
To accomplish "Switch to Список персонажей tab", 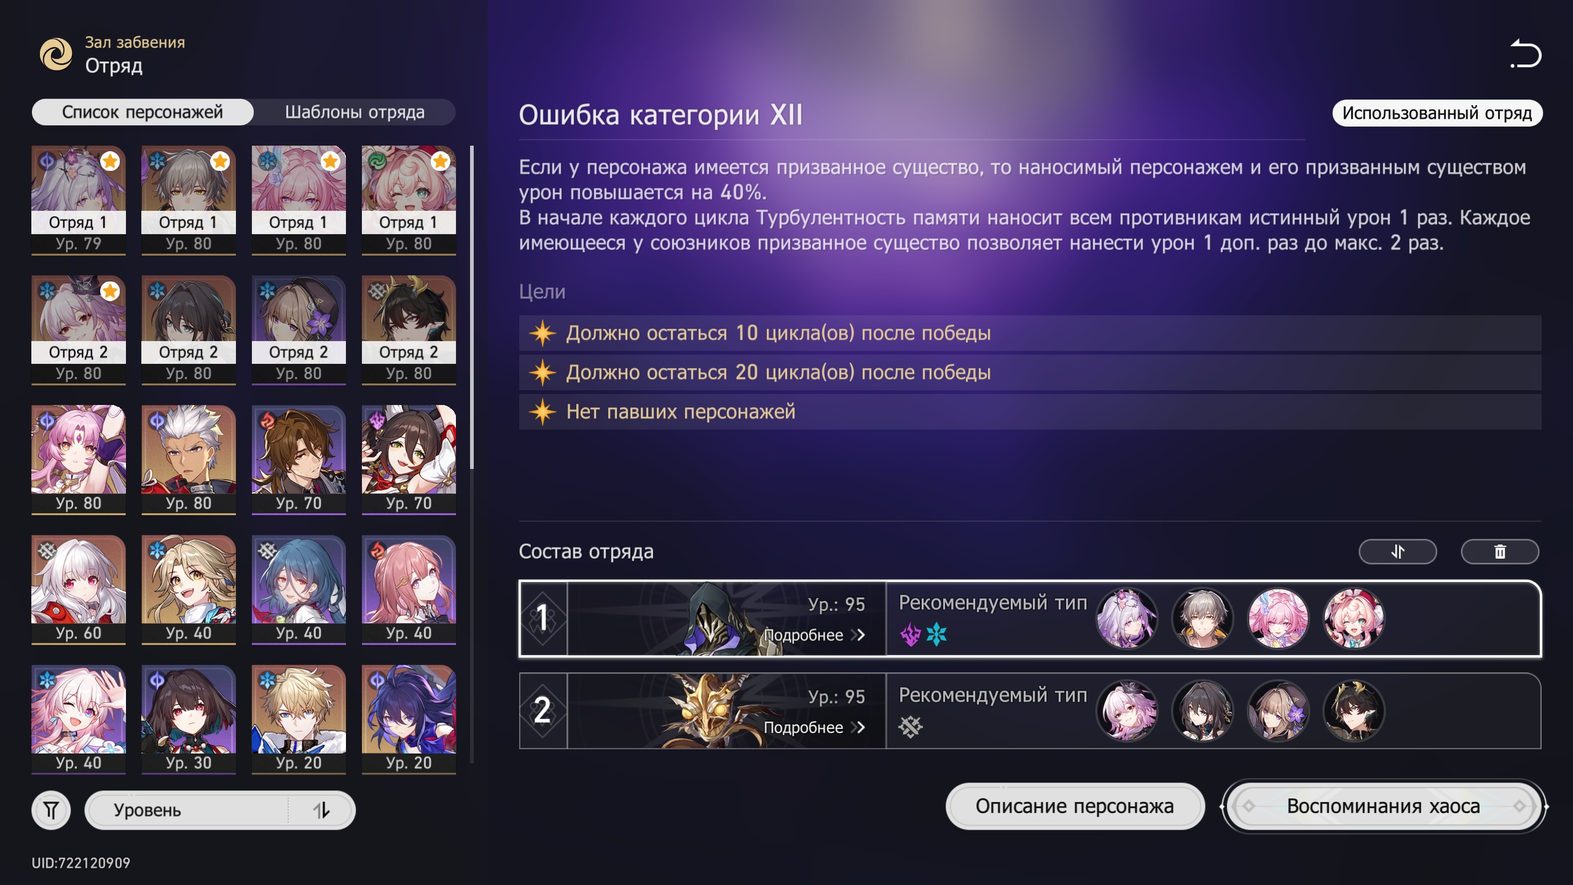I will [143, 112].
